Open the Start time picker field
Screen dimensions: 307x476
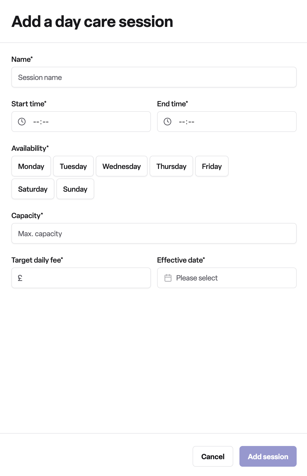(x=81, y=122)
